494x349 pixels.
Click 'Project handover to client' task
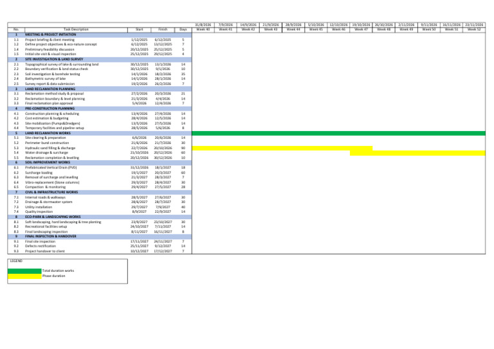click(x=45, y=251)
